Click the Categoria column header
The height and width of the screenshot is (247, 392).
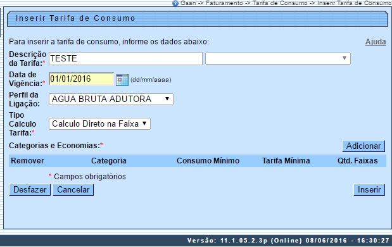tap(109, 161)
